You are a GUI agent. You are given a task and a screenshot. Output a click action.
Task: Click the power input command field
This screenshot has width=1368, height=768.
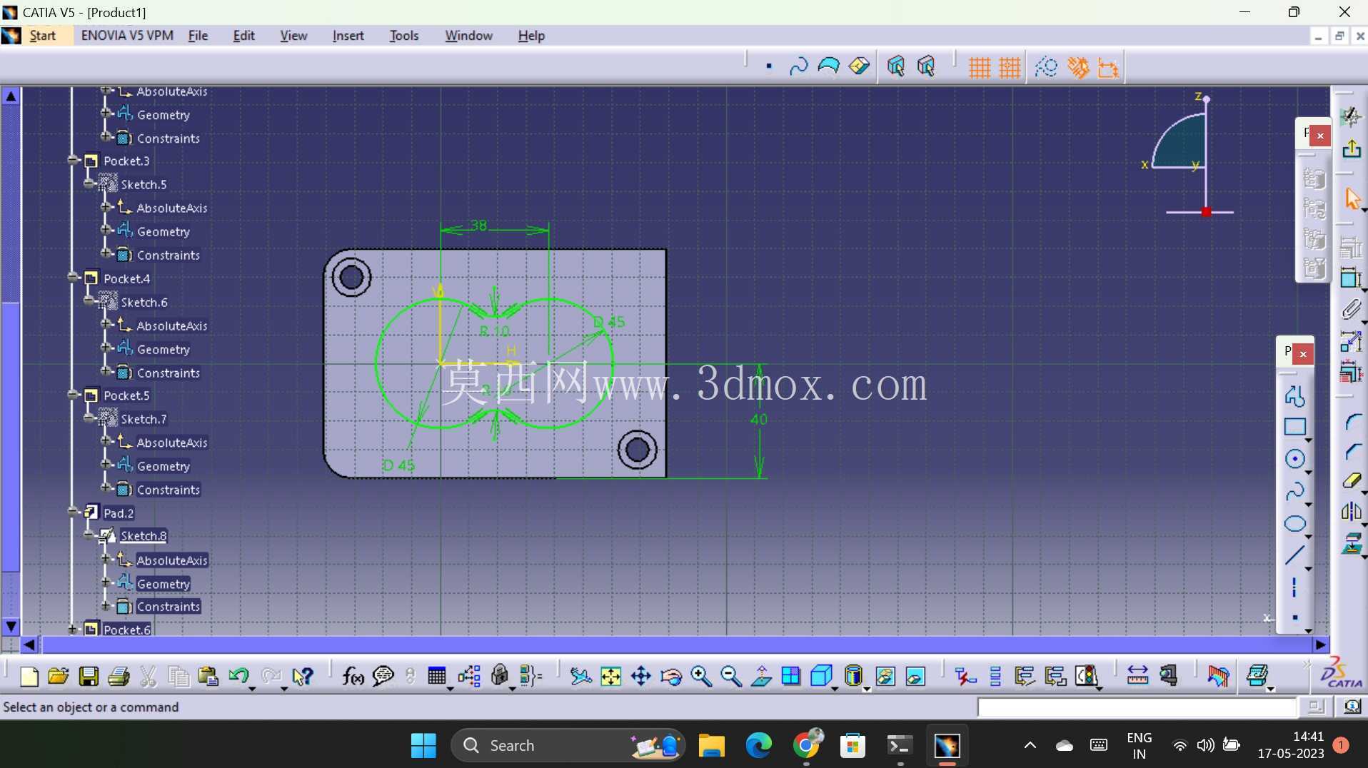[1137, 707]
